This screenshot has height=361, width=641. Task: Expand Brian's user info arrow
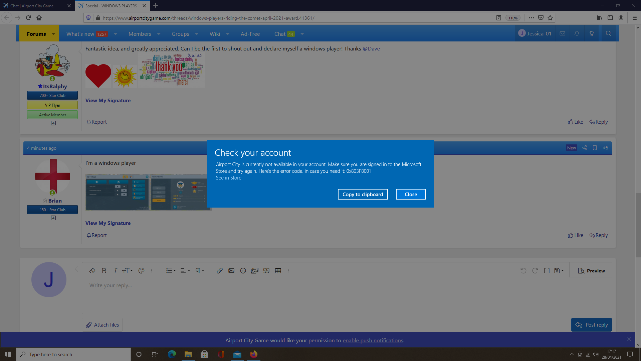(x=53, y=218)
